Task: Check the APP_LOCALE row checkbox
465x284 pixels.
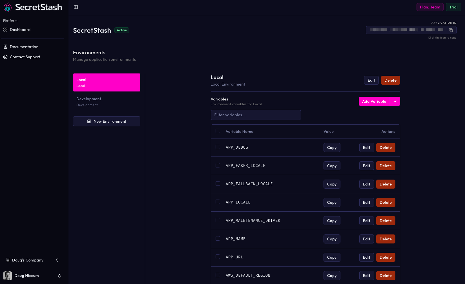Action: (218, 202)
